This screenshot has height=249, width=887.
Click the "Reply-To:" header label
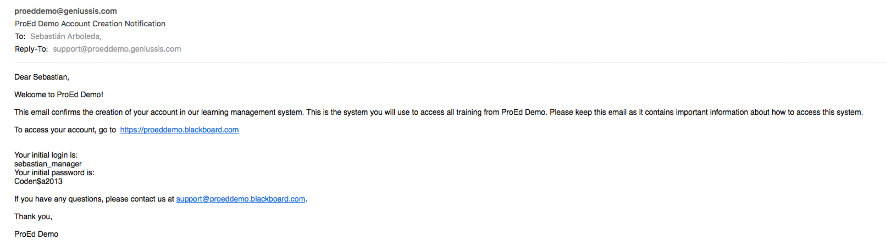(31, 49)
